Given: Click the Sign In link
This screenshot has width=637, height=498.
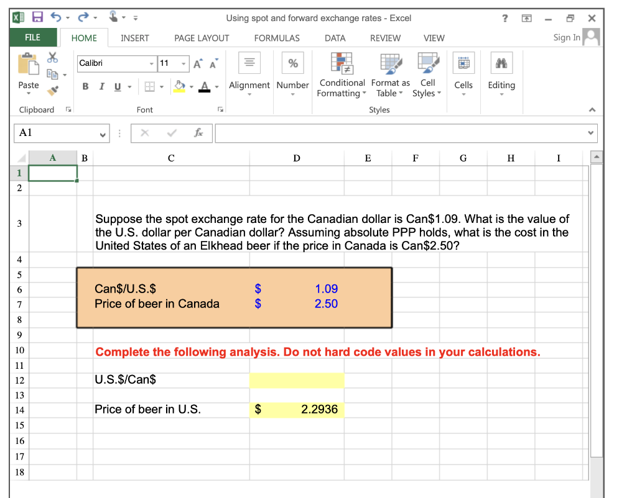Looking at the screenshot, I should [x=566, y=37].
